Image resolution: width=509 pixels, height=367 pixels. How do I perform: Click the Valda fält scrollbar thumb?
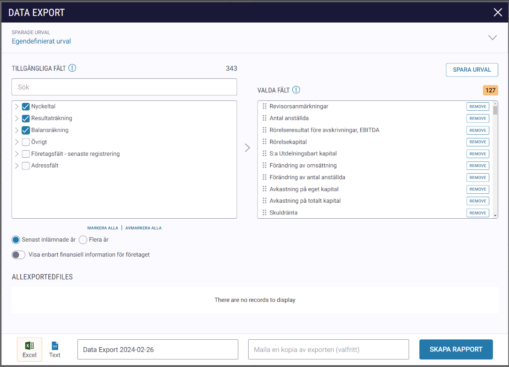(x=495, y=110)
